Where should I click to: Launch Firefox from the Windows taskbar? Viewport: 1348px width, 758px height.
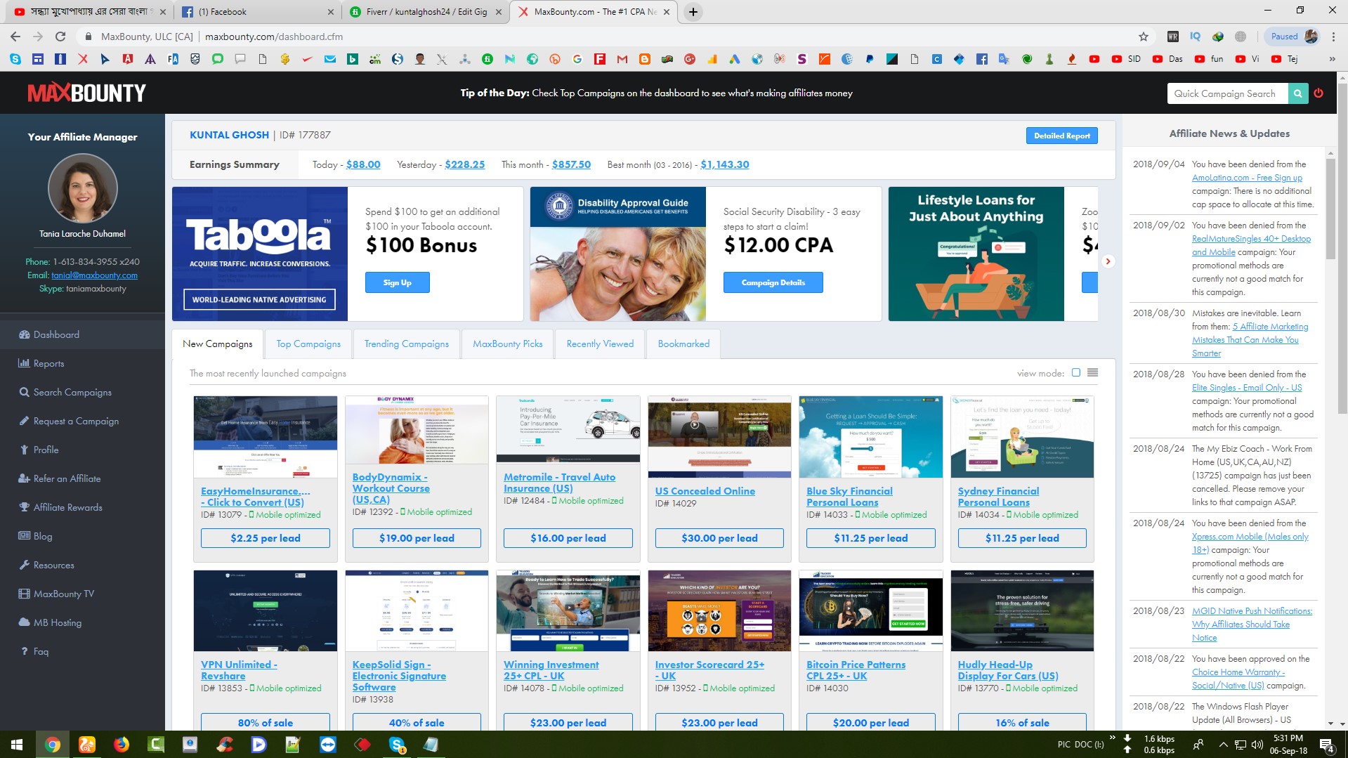[x=122, y=745]
